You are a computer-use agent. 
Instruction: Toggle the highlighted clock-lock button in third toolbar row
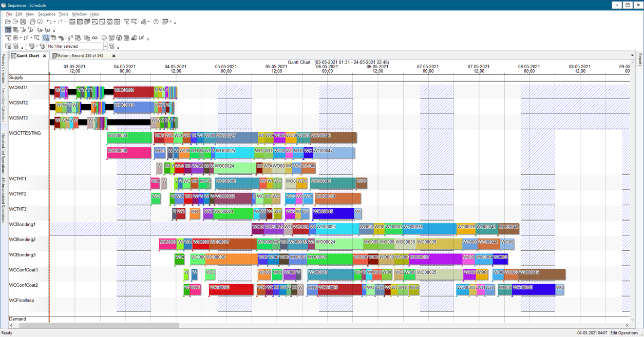click(x=46, y=38)
